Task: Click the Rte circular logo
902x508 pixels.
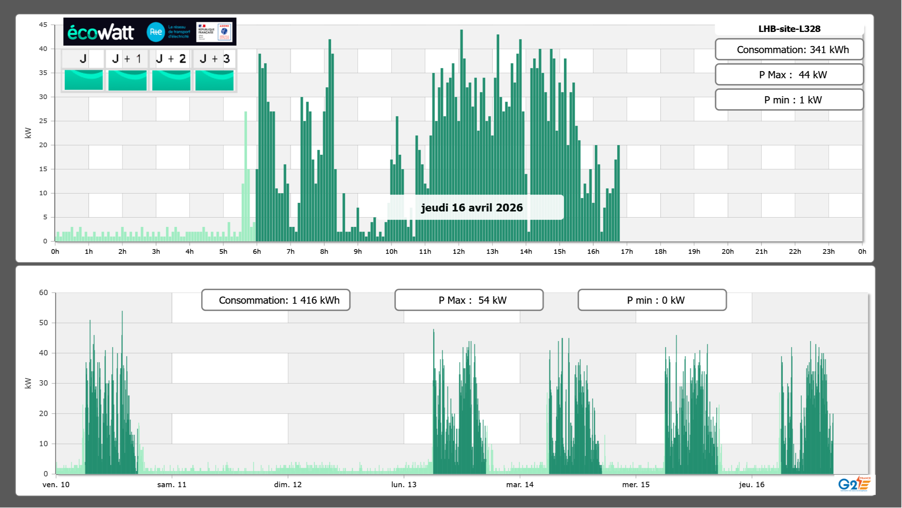Action: [156, 32]
